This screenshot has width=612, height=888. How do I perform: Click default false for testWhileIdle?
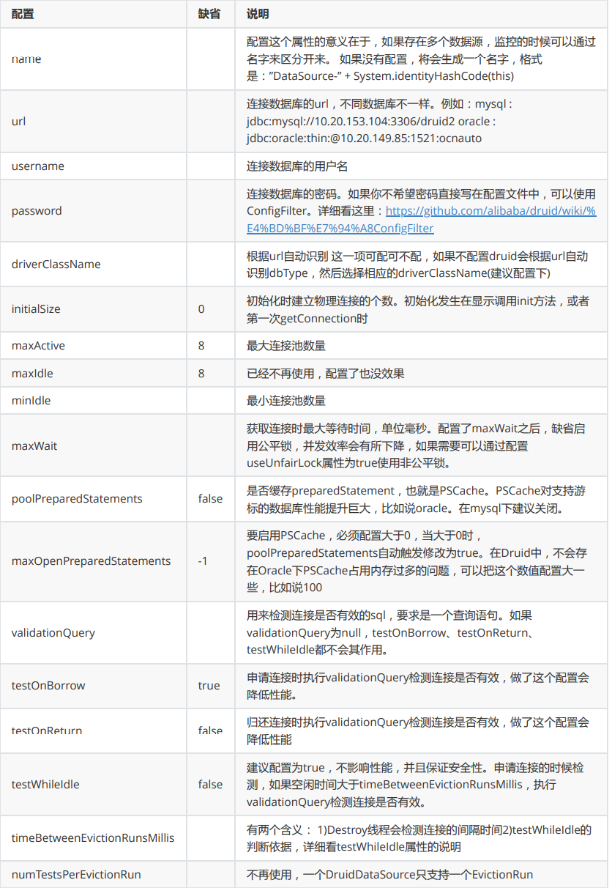210,784
